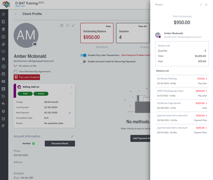The width and height of the screenshot is (213, 180).
Task: Click the QR code icon on profile
Action: 62,25
